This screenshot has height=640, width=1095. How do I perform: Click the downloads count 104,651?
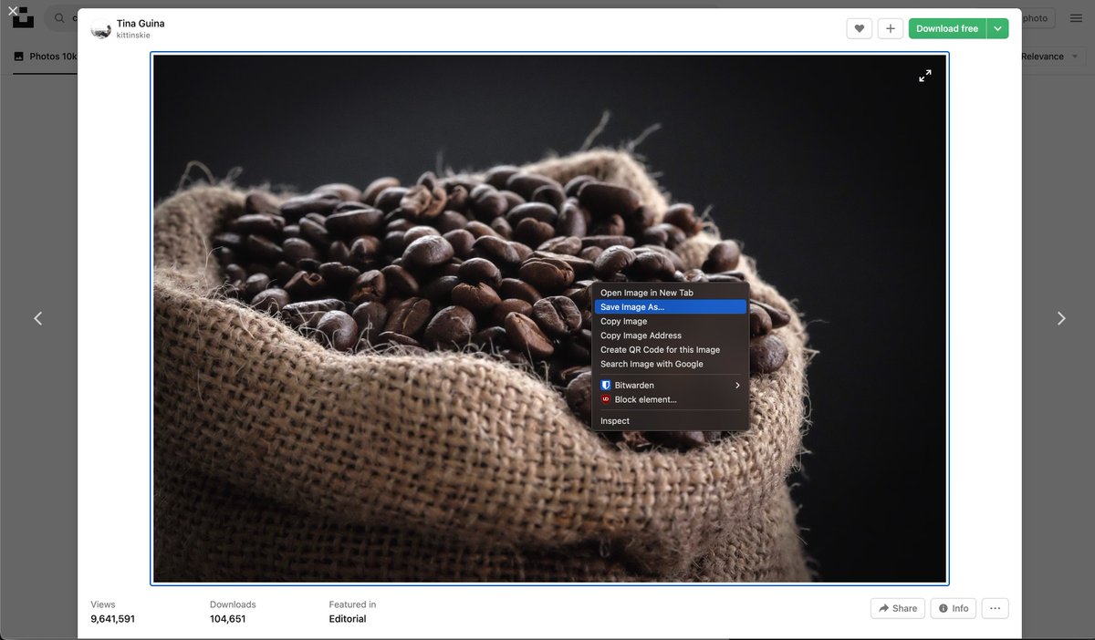point(228,619)
